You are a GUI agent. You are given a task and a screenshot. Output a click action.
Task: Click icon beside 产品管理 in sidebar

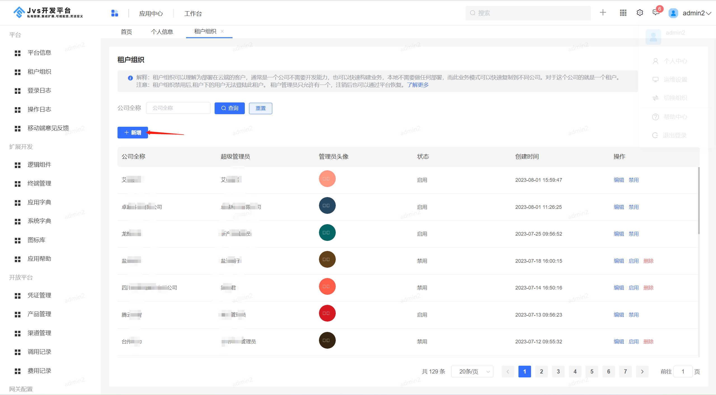point(18,314)
